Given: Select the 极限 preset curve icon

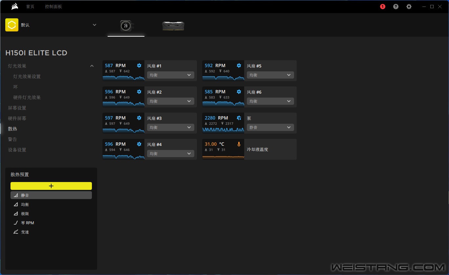Looking at the screenshot, I should click(16, 213).
